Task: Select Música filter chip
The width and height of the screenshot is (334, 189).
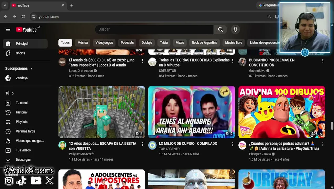Action: 82,43
